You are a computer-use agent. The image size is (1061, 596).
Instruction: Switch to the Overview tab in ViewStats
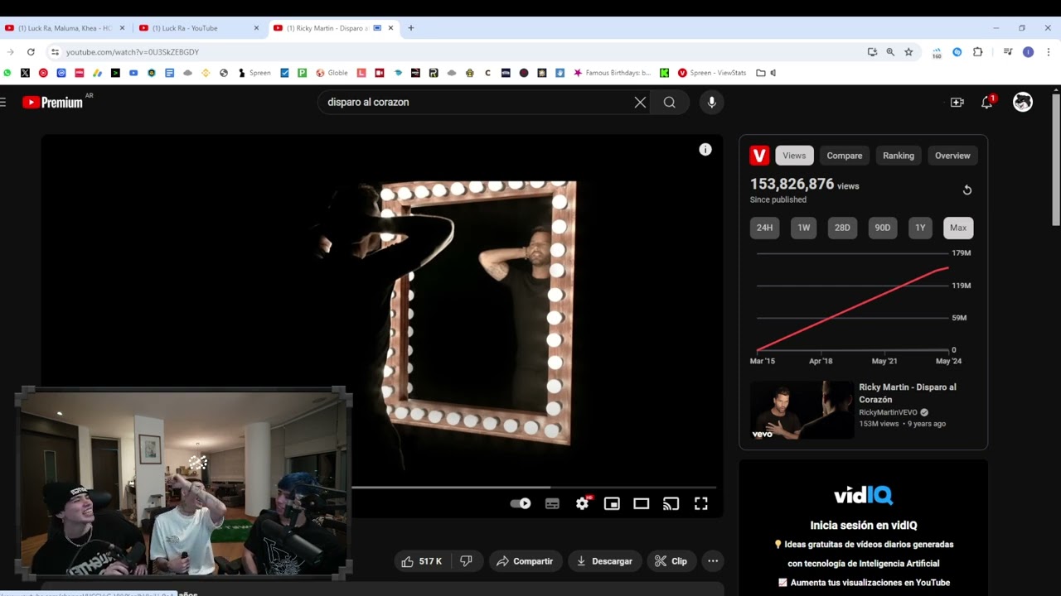[952, 156]
